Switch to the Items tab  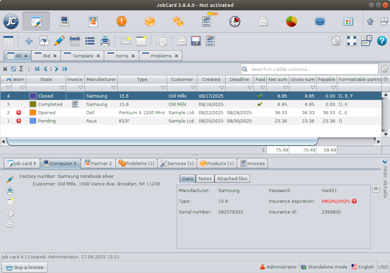point(121,56)
